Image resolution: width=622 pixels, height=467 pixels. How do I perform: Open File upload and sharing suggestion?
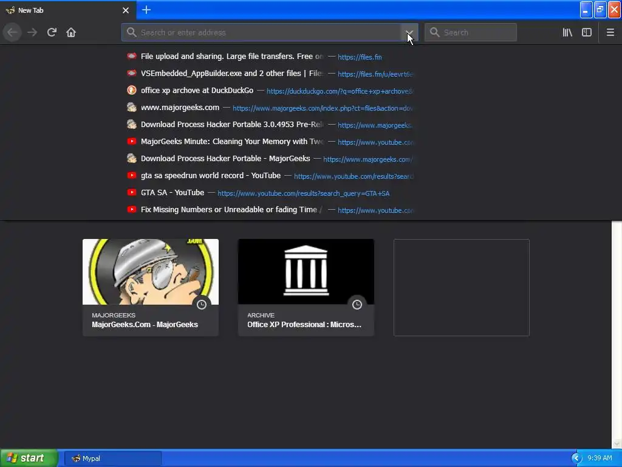(x=270, y=57)
